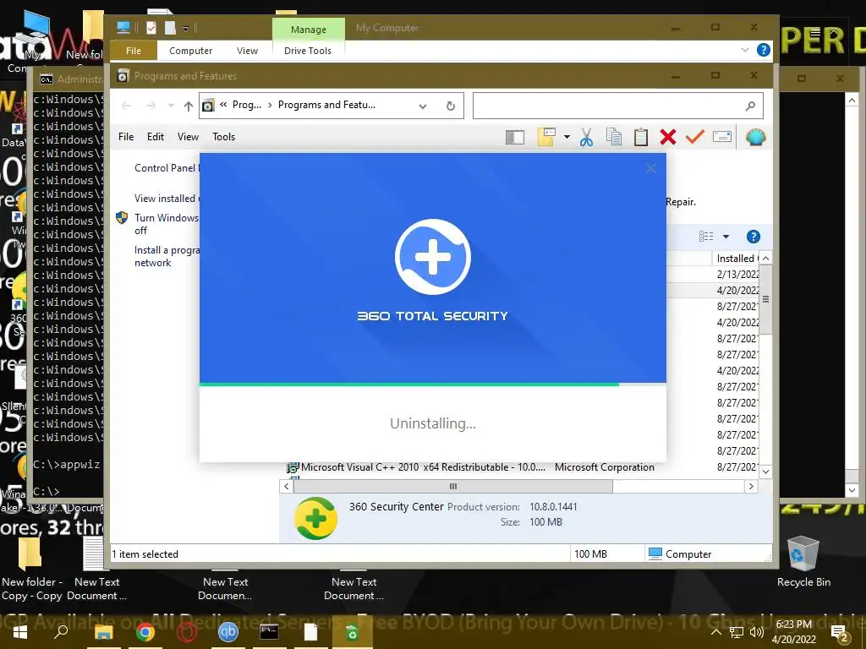Click the red X Delete toolbar icon
Screen dimensions: 866x649
pos(668,137)
